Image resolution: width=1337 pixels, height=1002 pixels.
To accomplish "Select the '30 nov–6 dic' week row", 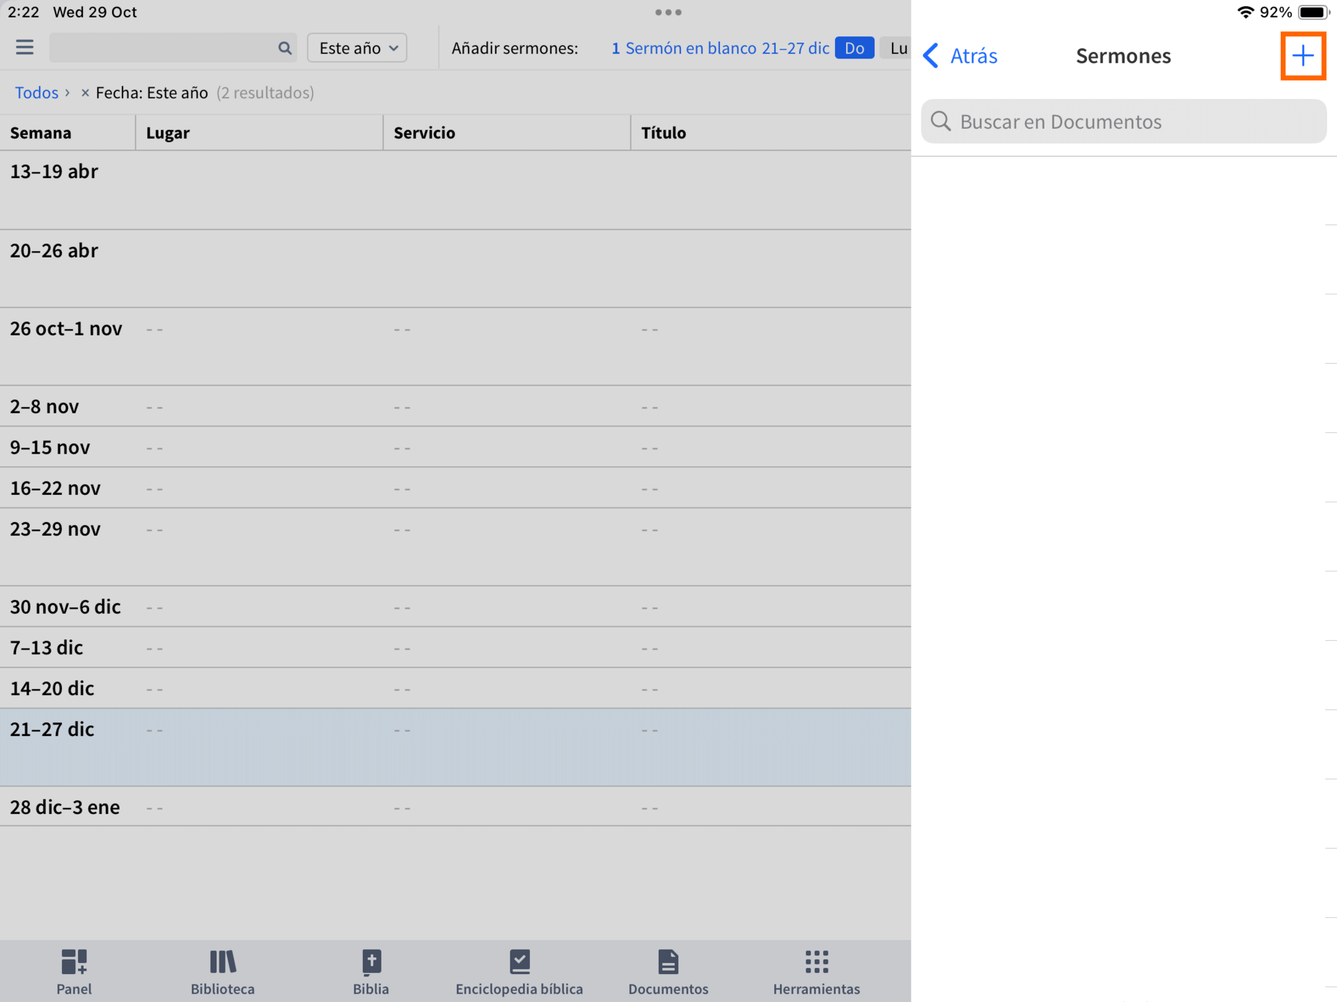I will tap(455, 607).
